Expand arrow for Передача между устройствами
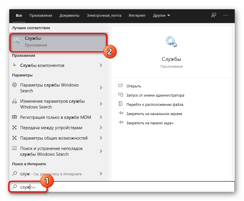Viewport: 244px width, 201px height. tap(101, 128)
